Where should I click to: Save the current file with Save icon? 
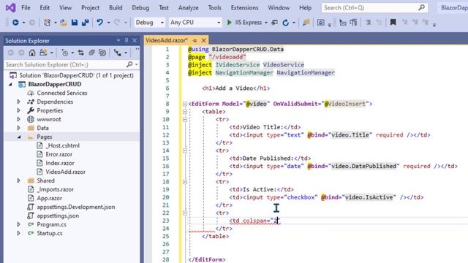click(75, 23)
